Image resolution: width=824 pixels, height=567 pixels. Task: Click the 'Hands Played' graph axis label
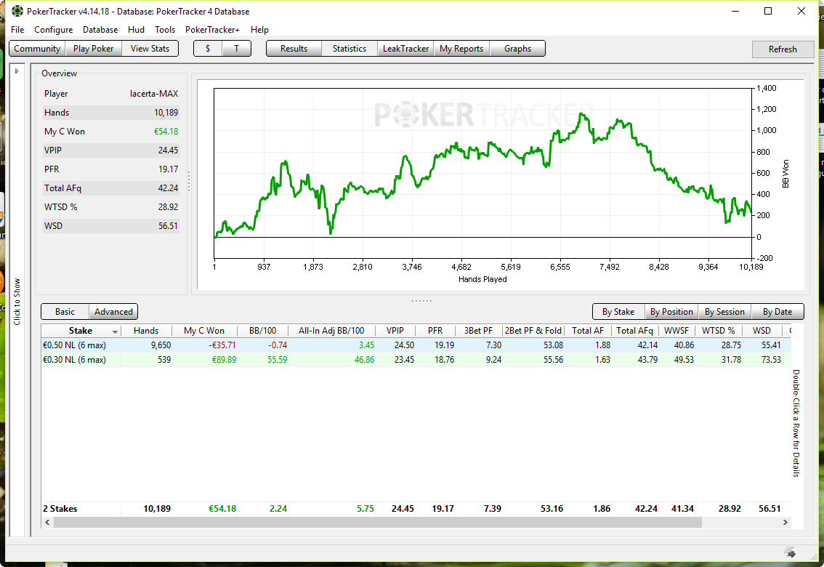[482, 280]
